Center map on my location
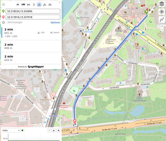This screenshot has height=141, width=166. pyautogui.click(x=161, y=12)
